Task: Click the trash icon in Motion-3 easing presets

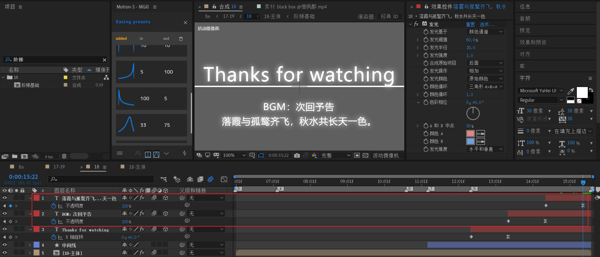Action: pos(181,39)
